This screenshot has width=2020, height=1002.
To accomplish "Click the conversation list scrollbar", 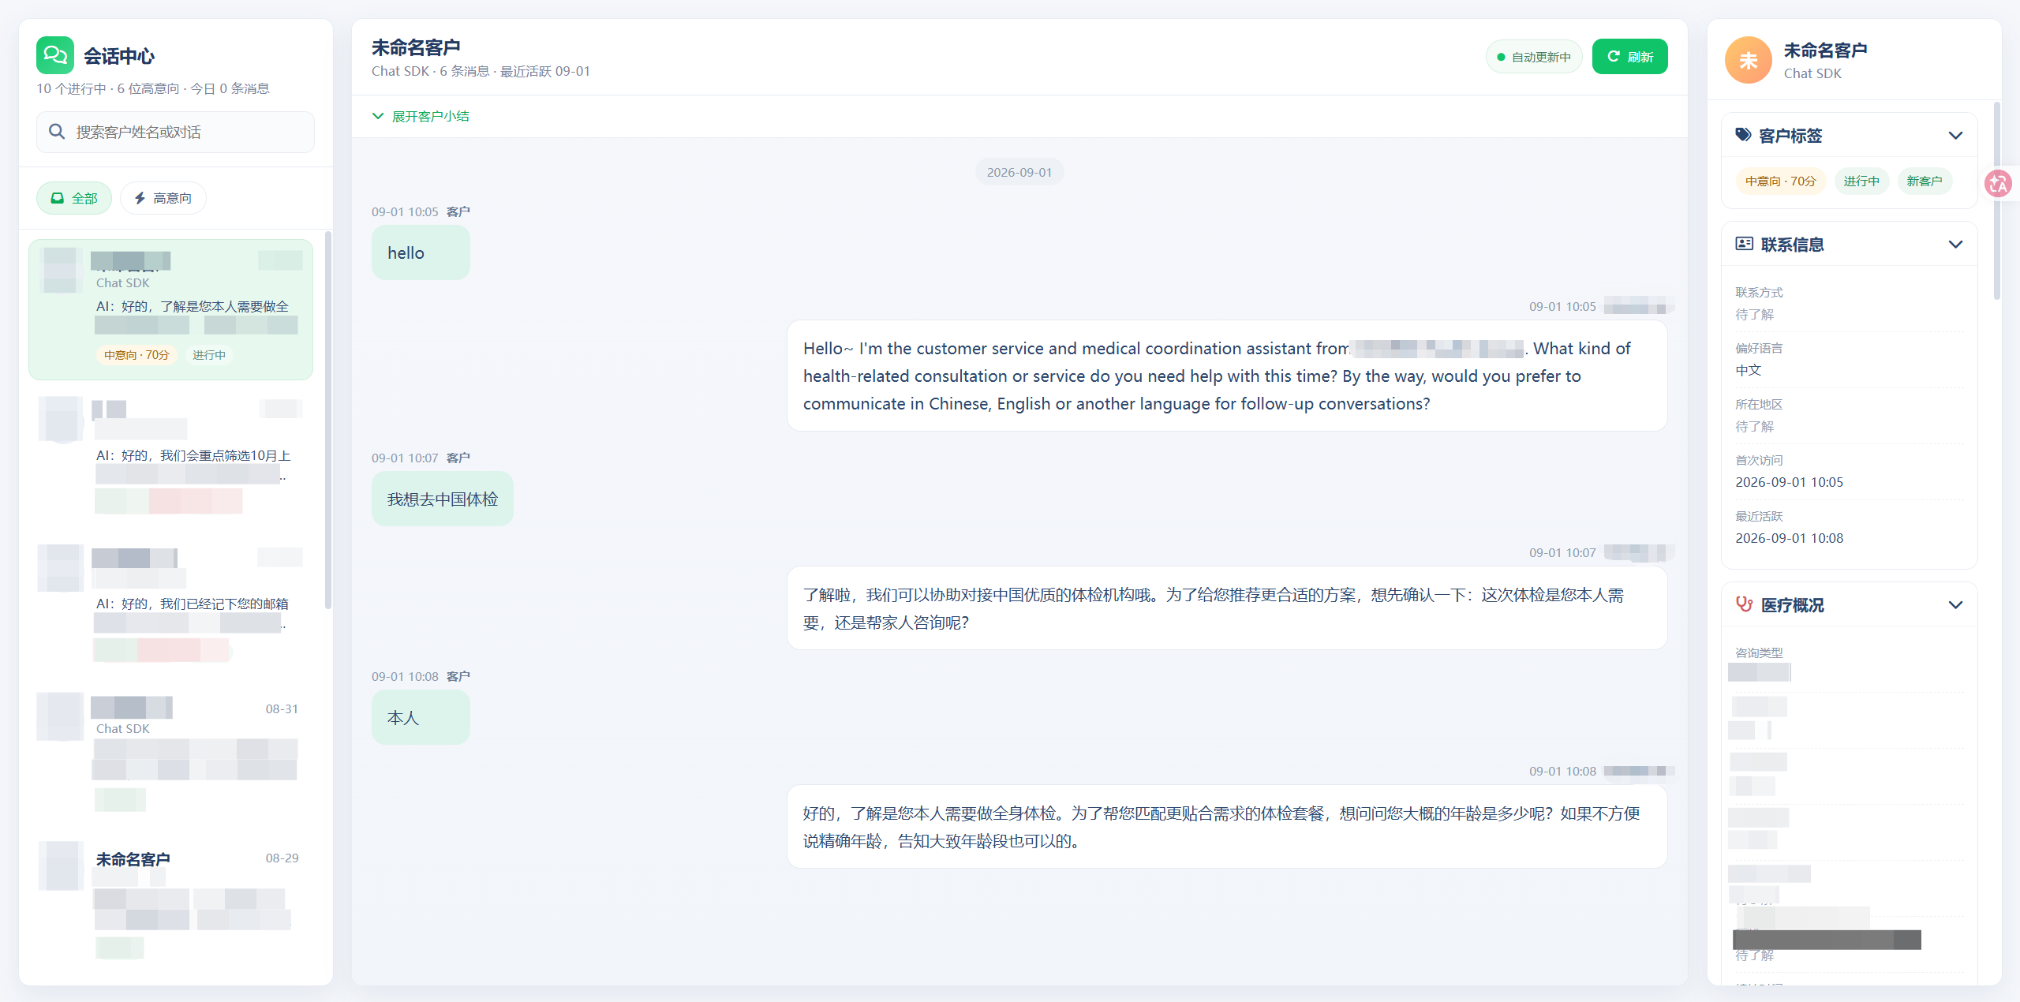I will coord(327,420).
